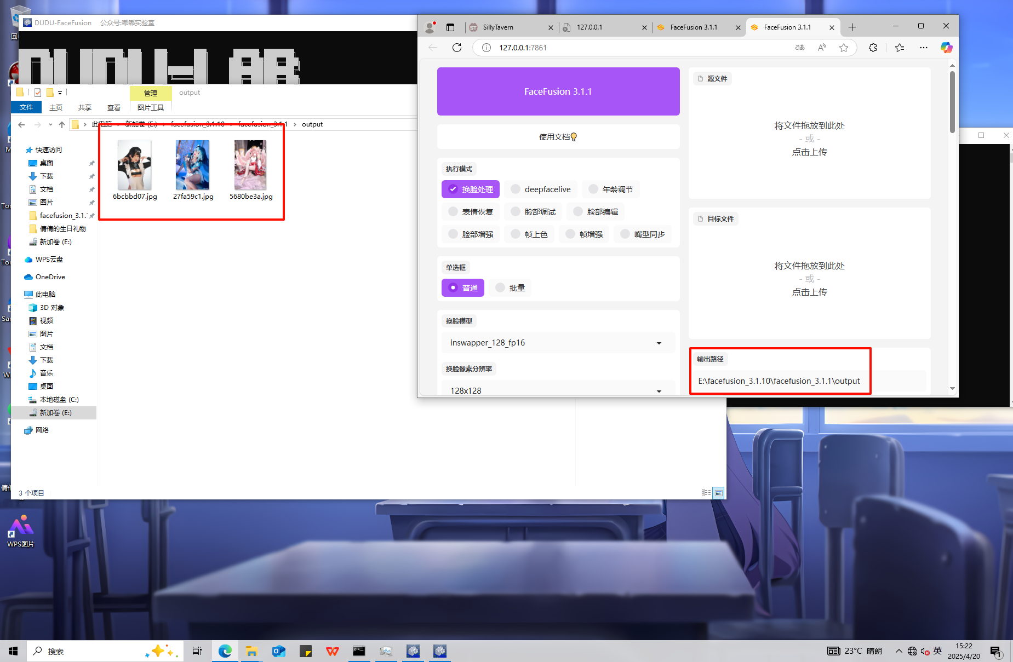This screenshot has width=1013, height=662.
Task: Click the browser refresh icon
Action: point(457,48)
